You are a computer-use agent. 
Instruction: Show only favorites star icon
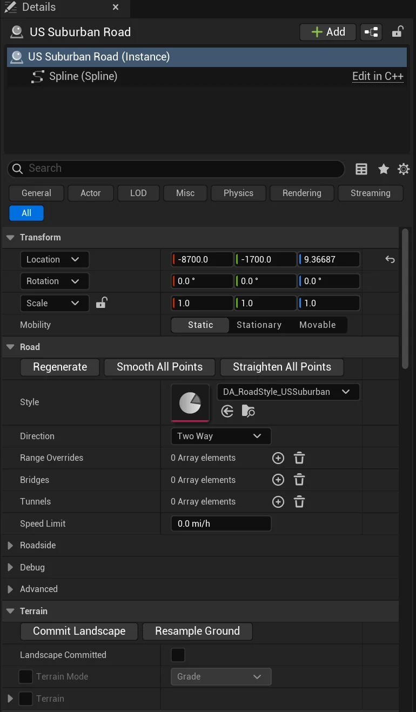pos(384,169)
